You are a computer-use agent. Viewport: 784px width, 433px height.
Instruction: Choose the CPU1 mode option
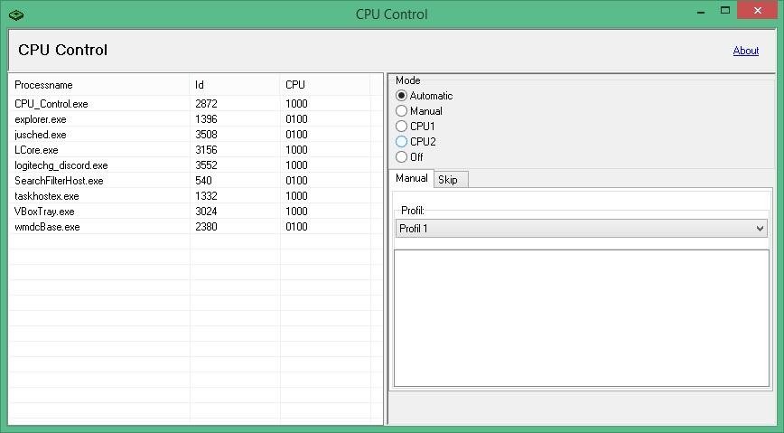pos(415,127)
